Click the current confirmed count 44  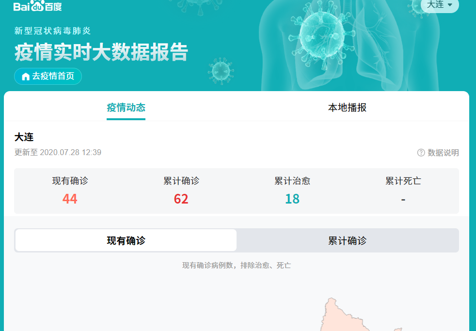(70, 199)
